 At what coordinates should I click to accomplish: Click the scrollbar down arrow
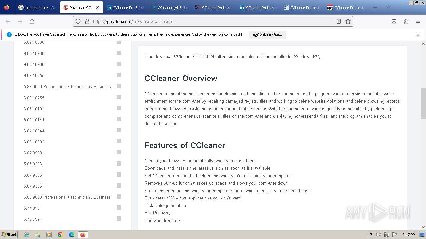(423, 227)
